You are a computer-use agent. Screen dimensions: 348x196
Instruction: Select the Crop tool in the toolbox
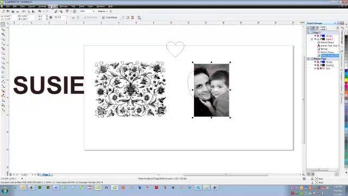pyautogui.click(x=3, y=34)
